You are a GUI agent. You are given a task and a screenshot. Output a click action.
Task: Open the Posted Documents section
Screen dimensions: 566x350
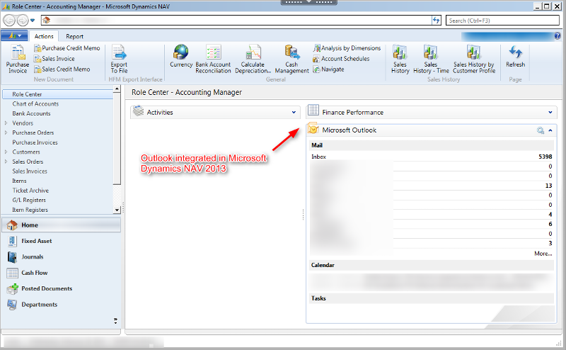[61, 288]
